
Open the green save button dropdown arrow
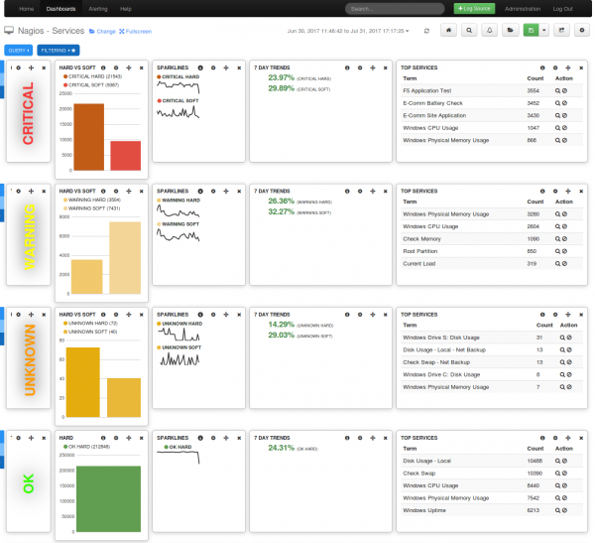tap(544, 31)
